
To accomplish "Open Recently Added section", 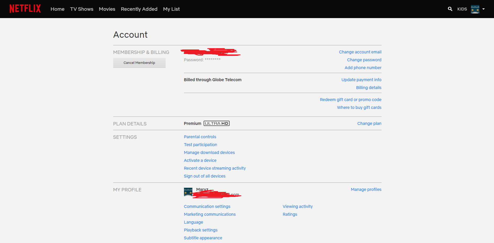I will [139, 9].
